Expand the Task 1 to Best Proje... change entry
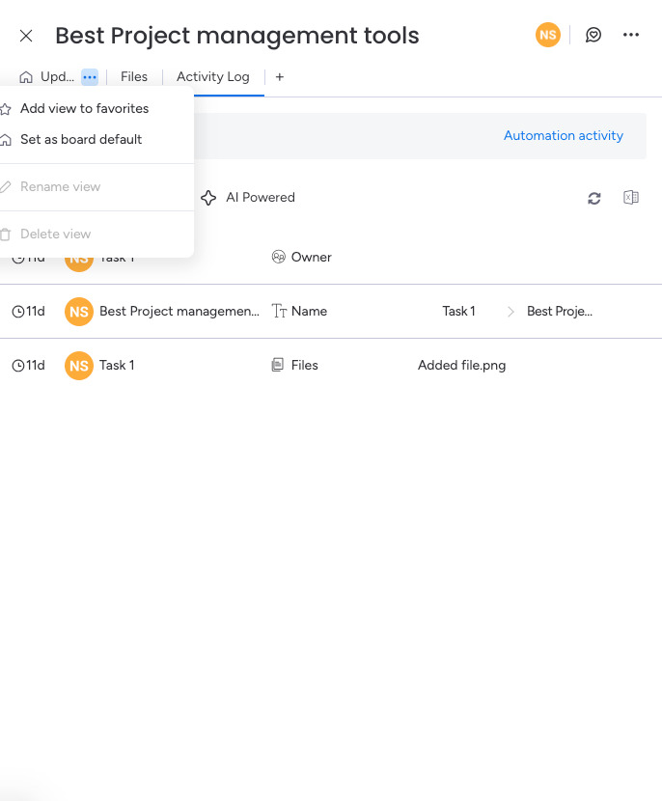The height and width of the screenshot is (801, 662). (509, 311)
